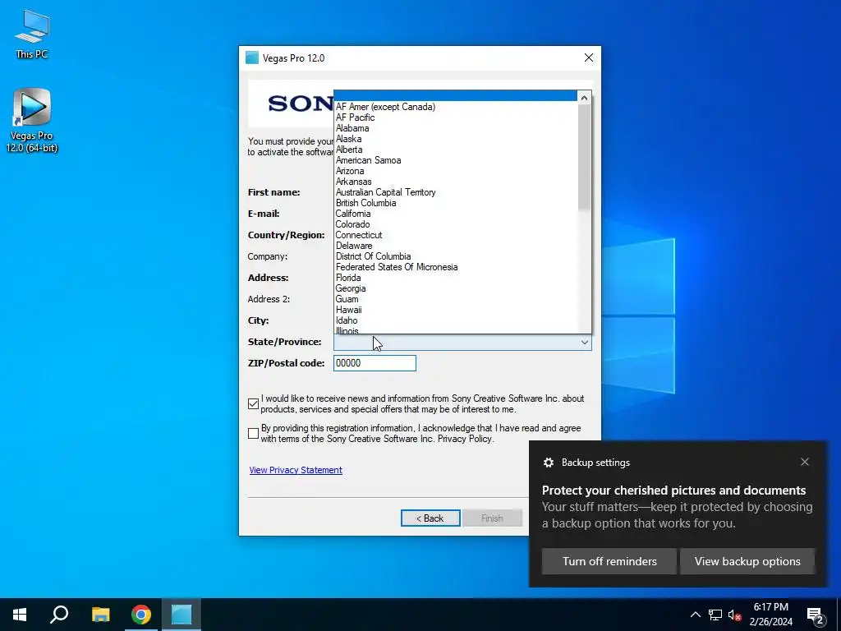841x631 pixels.
Task: Choose District Of Columbia
Action: (x=455, y=256)
